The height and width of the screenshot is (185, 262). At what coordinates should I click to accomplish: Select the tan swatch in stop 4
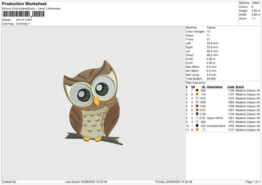coord(197,102)
